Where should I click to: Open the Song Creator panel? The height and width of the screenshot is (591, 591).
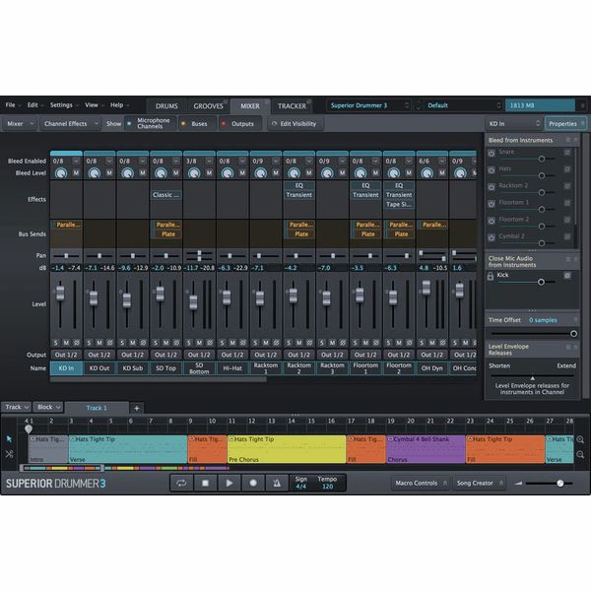click(480, 483)
